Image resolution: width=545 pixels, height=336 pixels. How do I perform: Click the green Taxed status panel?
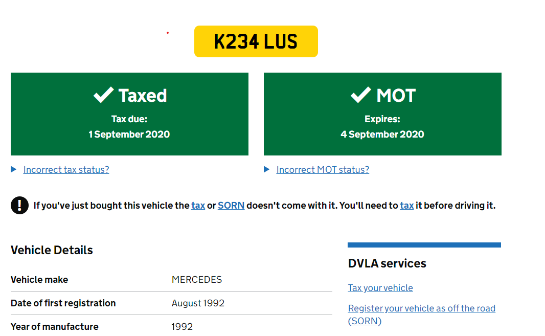[x=129, y=114]
